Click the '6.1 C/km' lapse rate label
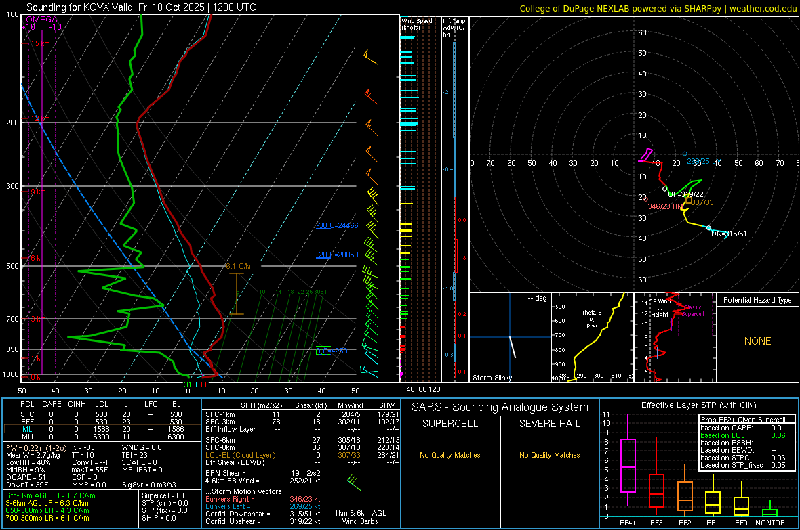This screenshot has width=800, height=530. click(x=240, y=266)
